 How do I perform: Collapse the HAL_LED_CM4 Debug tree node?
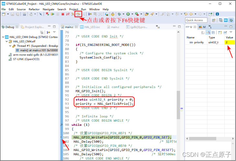3,37
